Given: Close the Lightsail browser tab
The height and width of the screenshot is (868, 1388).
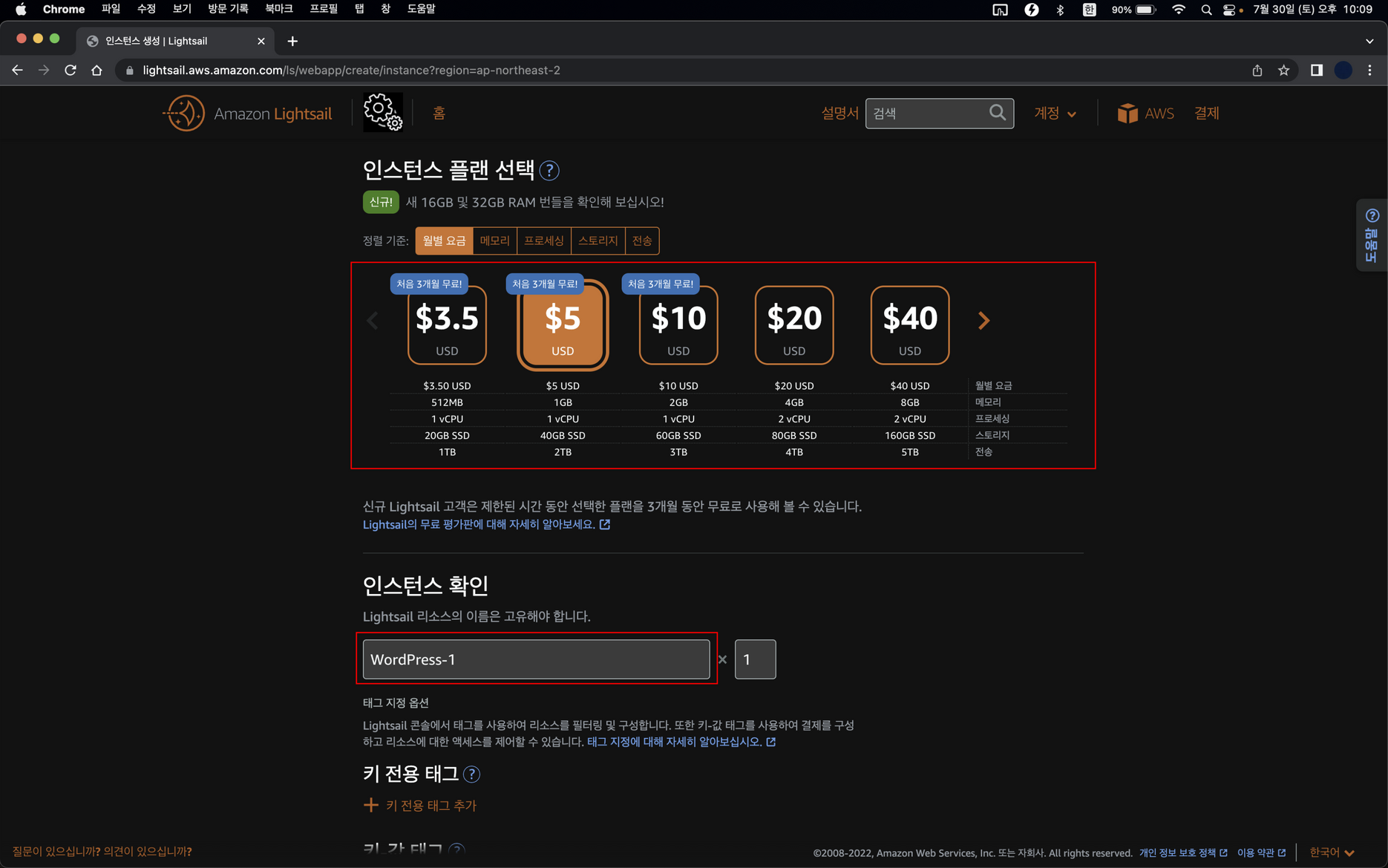Looking at the screenshot, I should (x=261, y=41).
